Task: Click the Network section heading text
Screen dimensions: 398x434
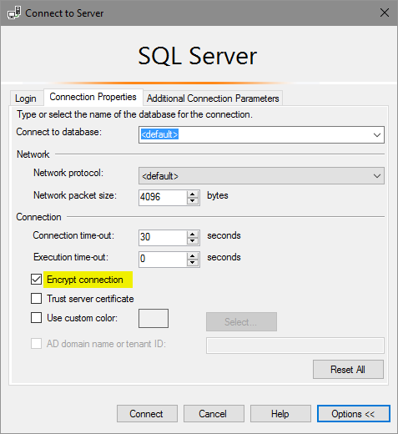Action: tap(33, 154)
